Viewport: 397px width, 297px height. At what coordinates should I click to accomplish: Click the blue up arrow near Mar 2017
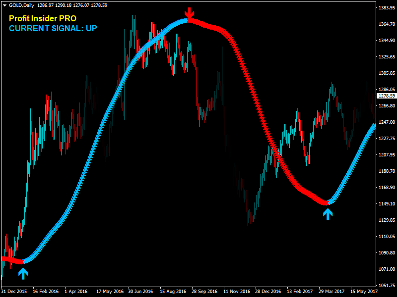click(x=328, y=214)
